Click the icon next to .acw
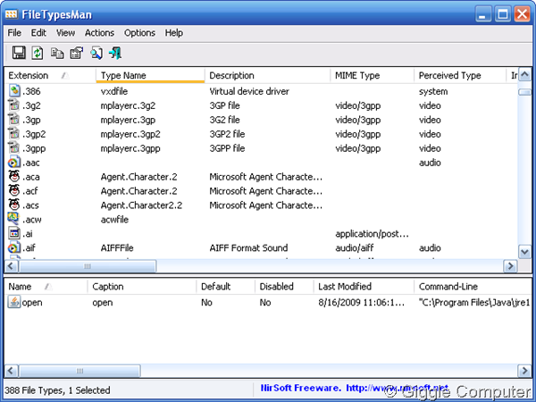536x402 pixels. (14, 219)
